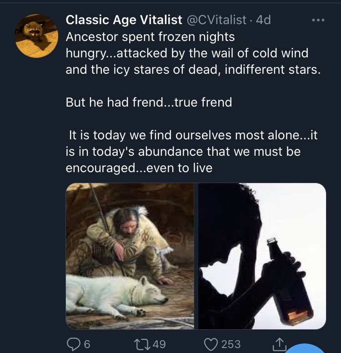The height and width of the screenshot is (353, 341).
Task: Like the tweet with the heart icon
Action: click(211, 344)
